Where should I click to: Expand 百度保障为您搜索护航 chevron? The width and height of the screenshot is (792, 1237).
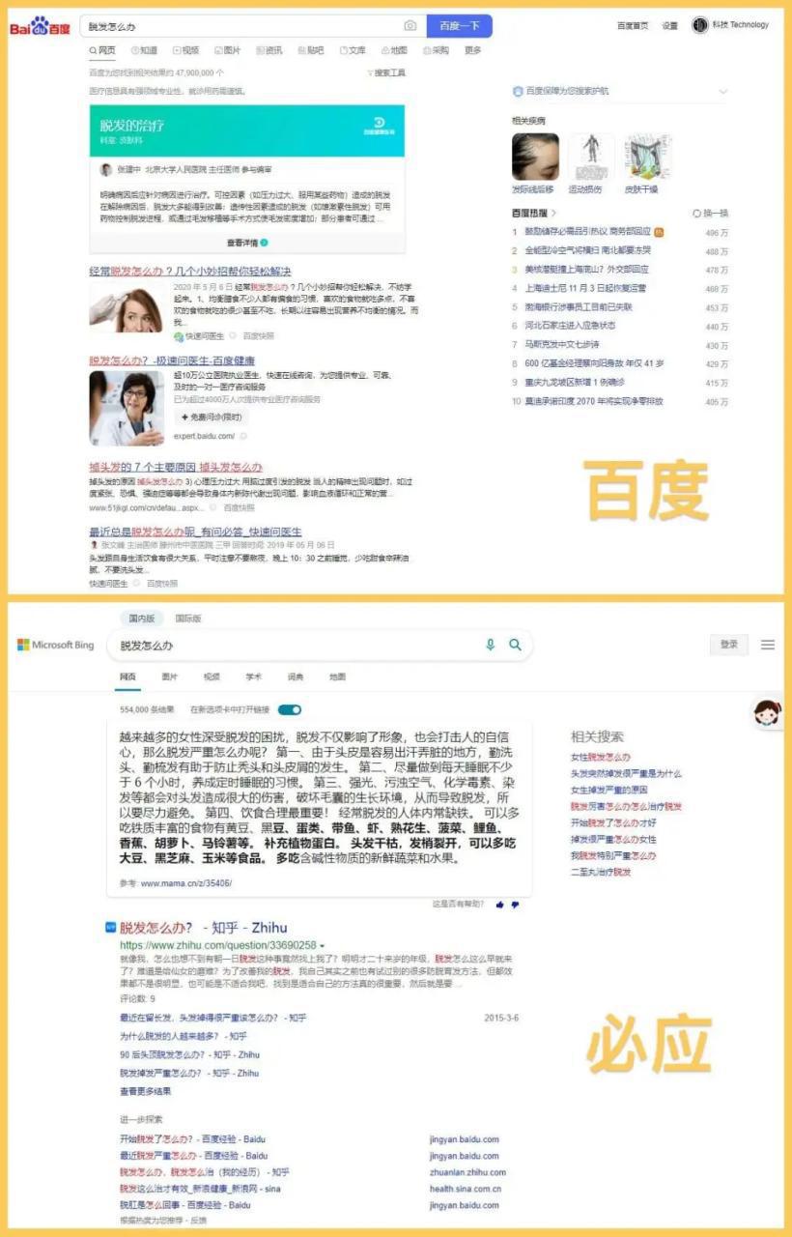pyautogui.click(x=722, y=92)
